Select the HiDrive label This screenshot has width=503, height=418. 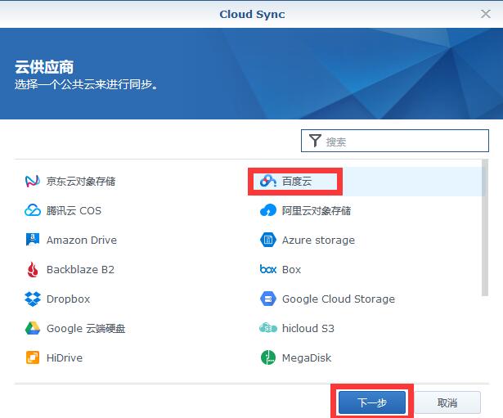(x=65, y=357)
